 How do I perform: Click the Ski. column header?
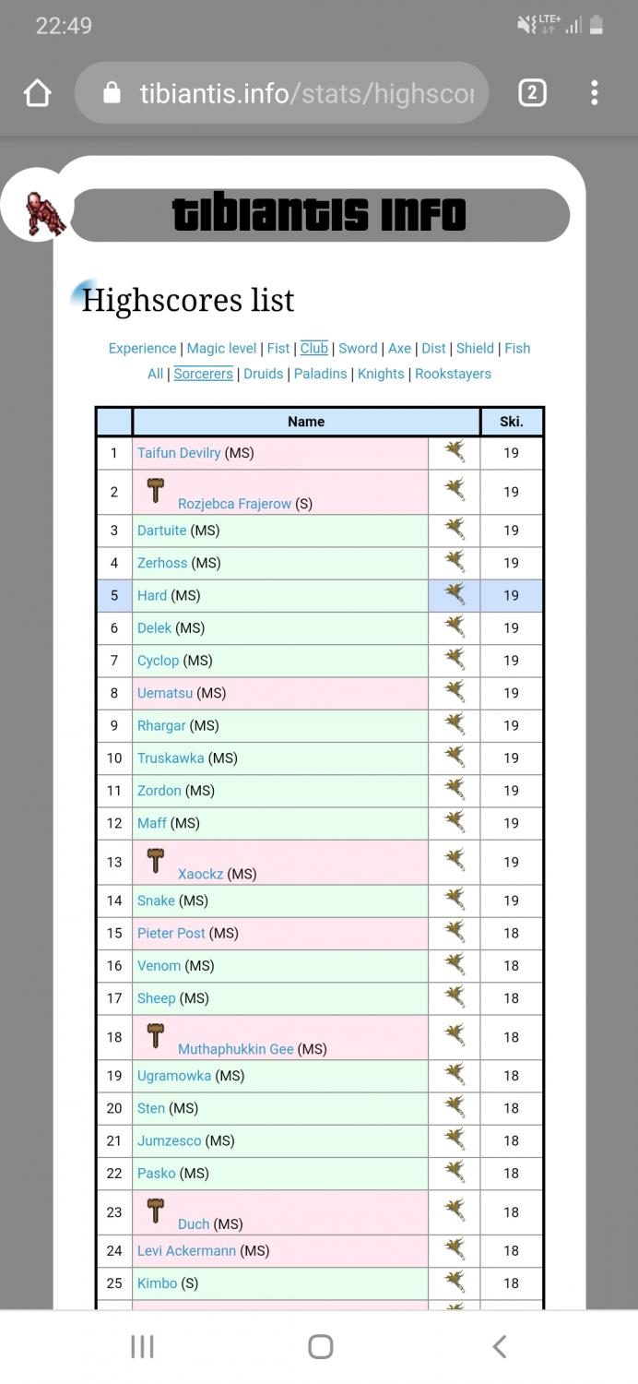pyautogui.click(x=511, y=422)
